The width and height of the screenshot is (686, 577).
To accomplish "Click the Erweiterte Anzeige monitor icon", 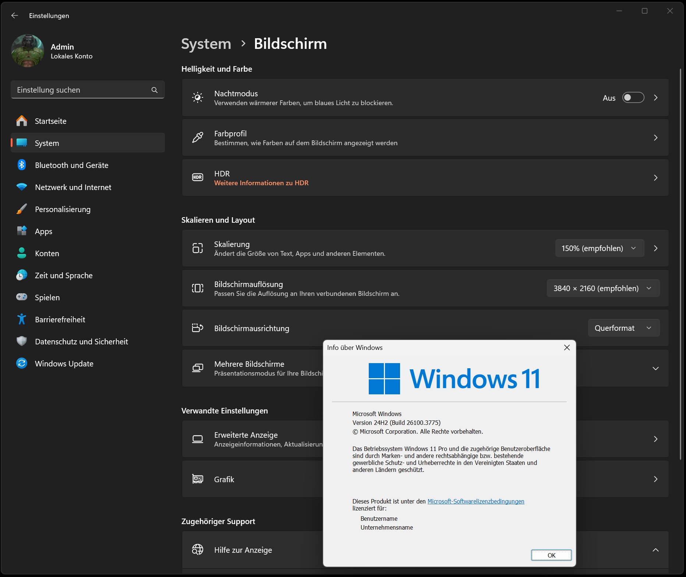I will point(198,439).
